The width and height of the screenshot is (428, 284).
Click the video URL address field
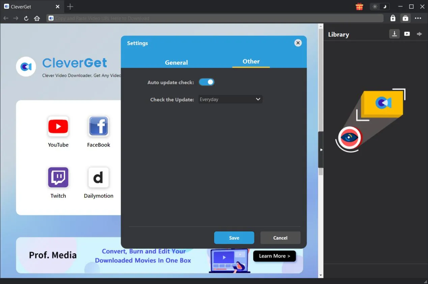(x=216, y=18)
